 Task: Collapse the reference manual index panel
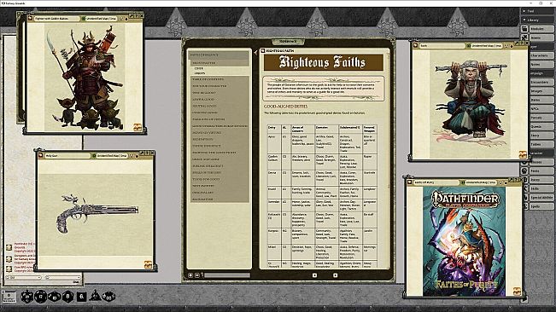255,53
